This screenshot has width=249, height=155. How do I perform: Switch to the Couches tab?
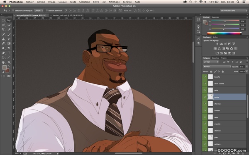[x=215, y=58]
